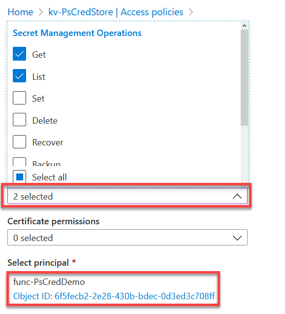Screen dimensions: 285x314
Task: Collapse the '2 selected' secret permissions dropdown
Action: 127,196
